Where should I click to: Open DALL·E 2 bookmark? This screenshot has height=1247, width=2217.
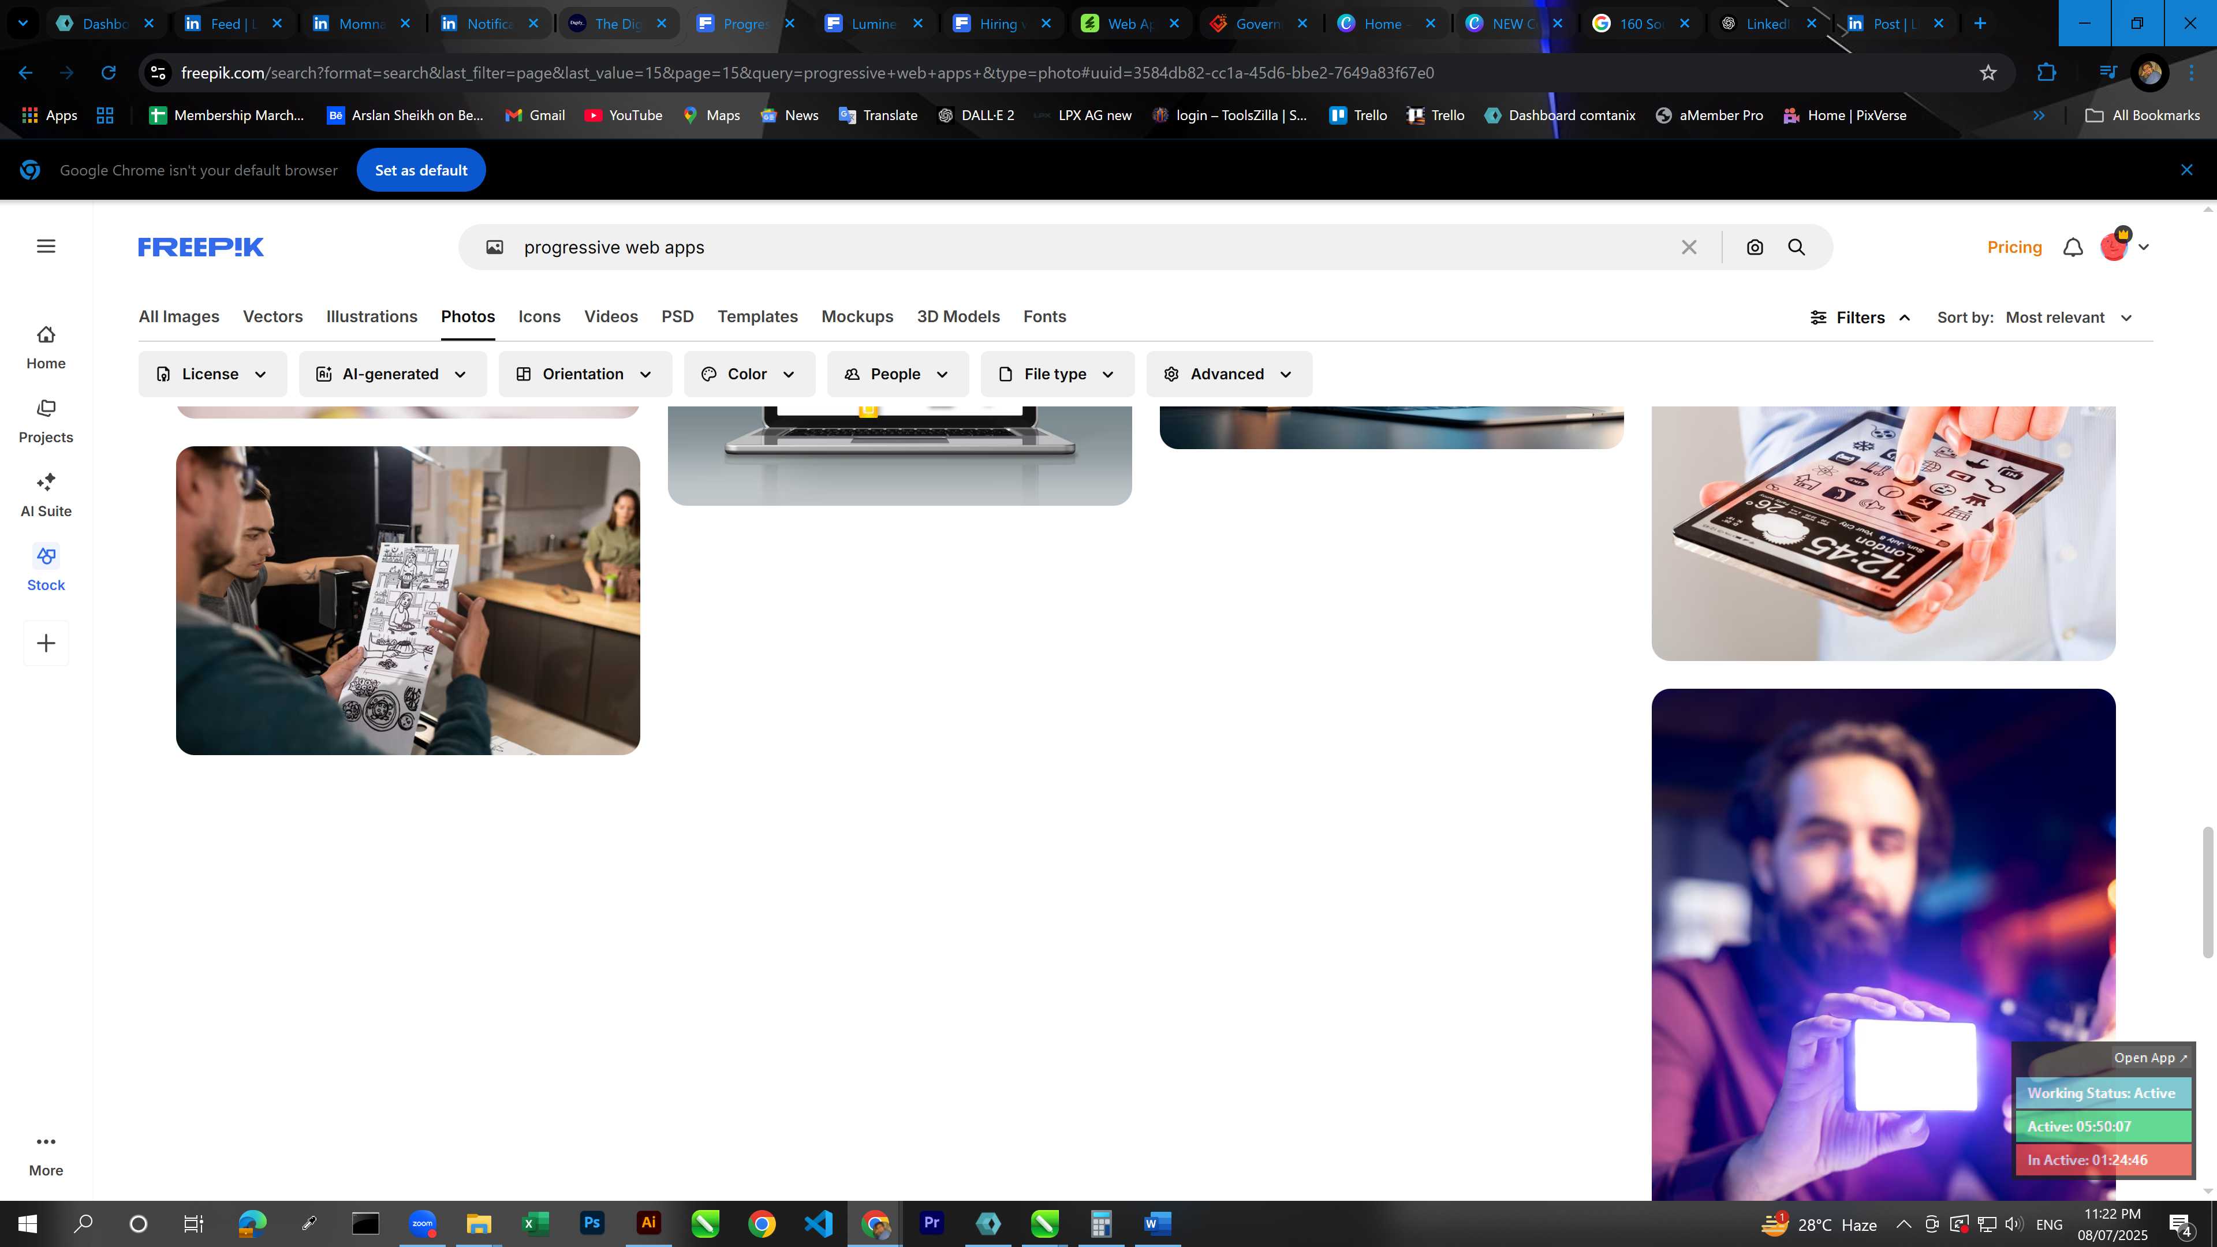click(x=976, y=115)
